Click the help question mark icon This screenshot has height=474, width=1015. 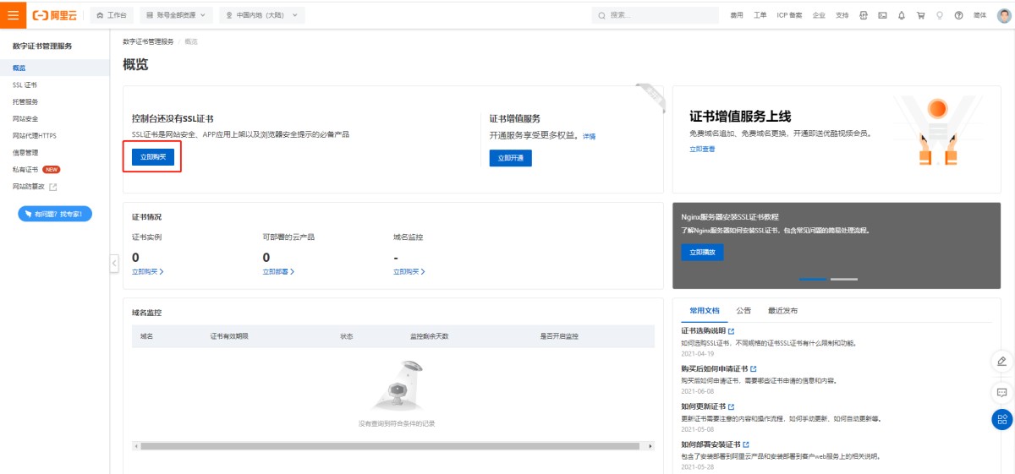tap(958, 15)
